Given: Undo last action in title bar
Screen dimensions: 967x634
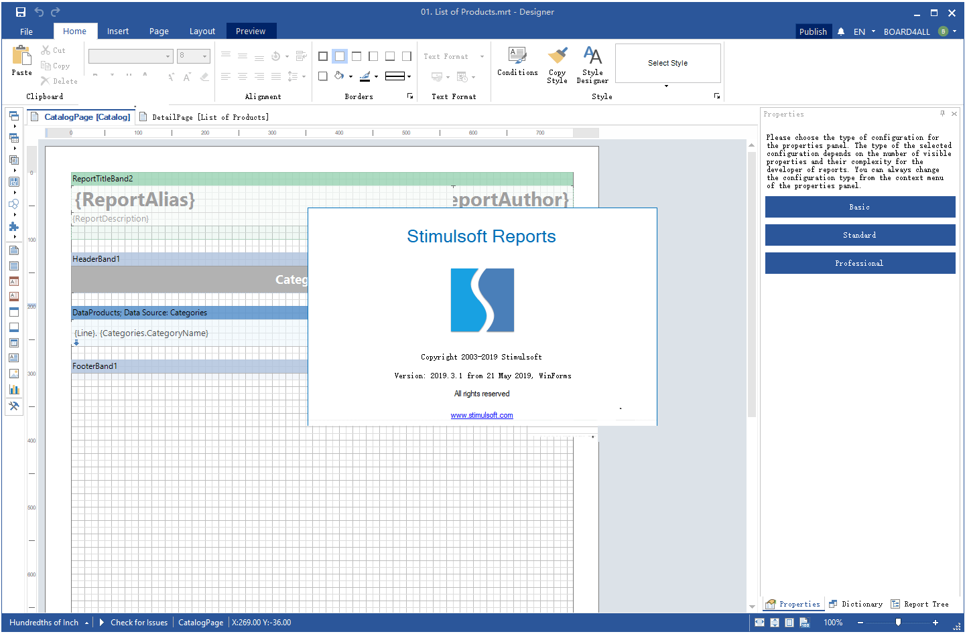Looking at the screenshot, I should 39,12.
